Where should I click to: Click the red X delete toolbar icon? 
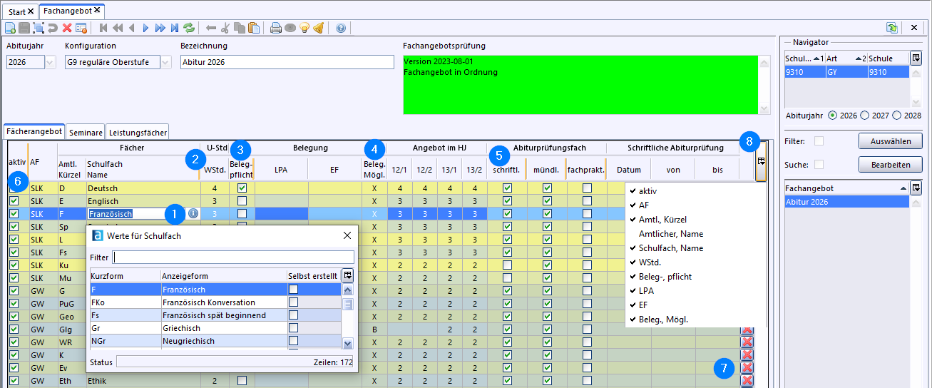point(67,28)
